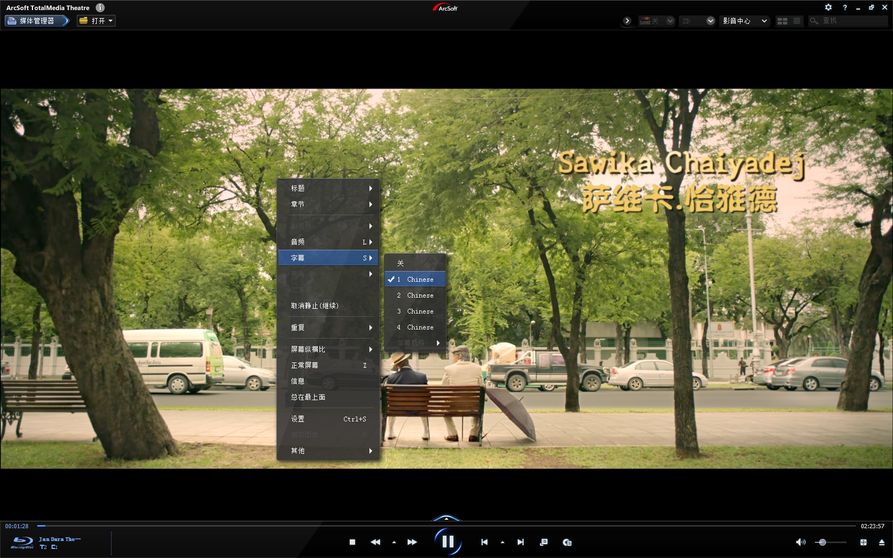Expand the control panel handle above pause

(446, 518)
